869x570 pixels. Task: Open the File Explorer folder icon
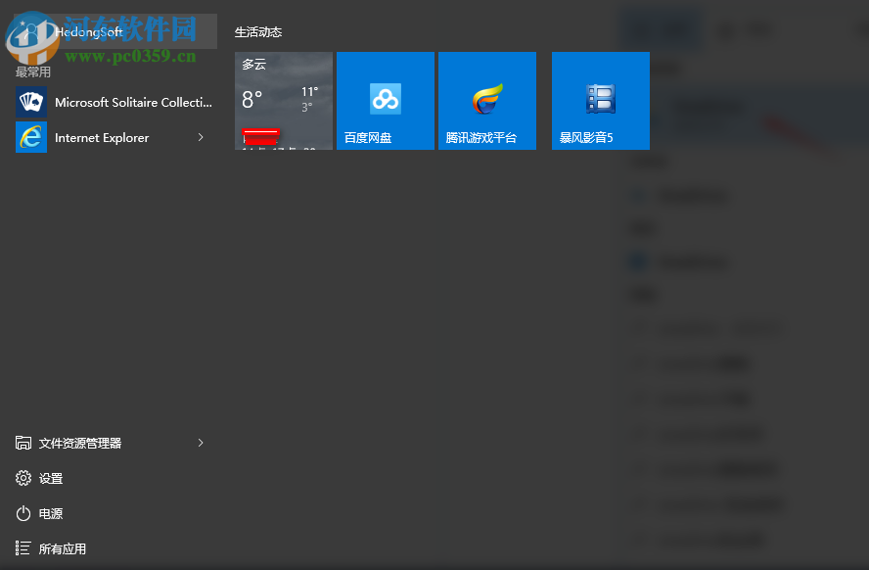[23, 443]
